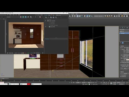The image size is (129, 97).
Task: Open the Modifier List dropdown
Action: tap(124, 32)
